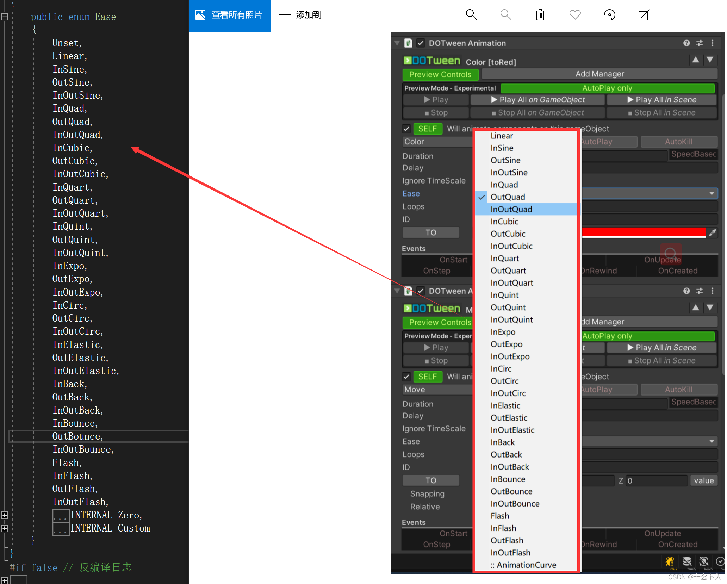Click the zoom in magnifier icon
727x584 pixels.
[x=471, y=15]
